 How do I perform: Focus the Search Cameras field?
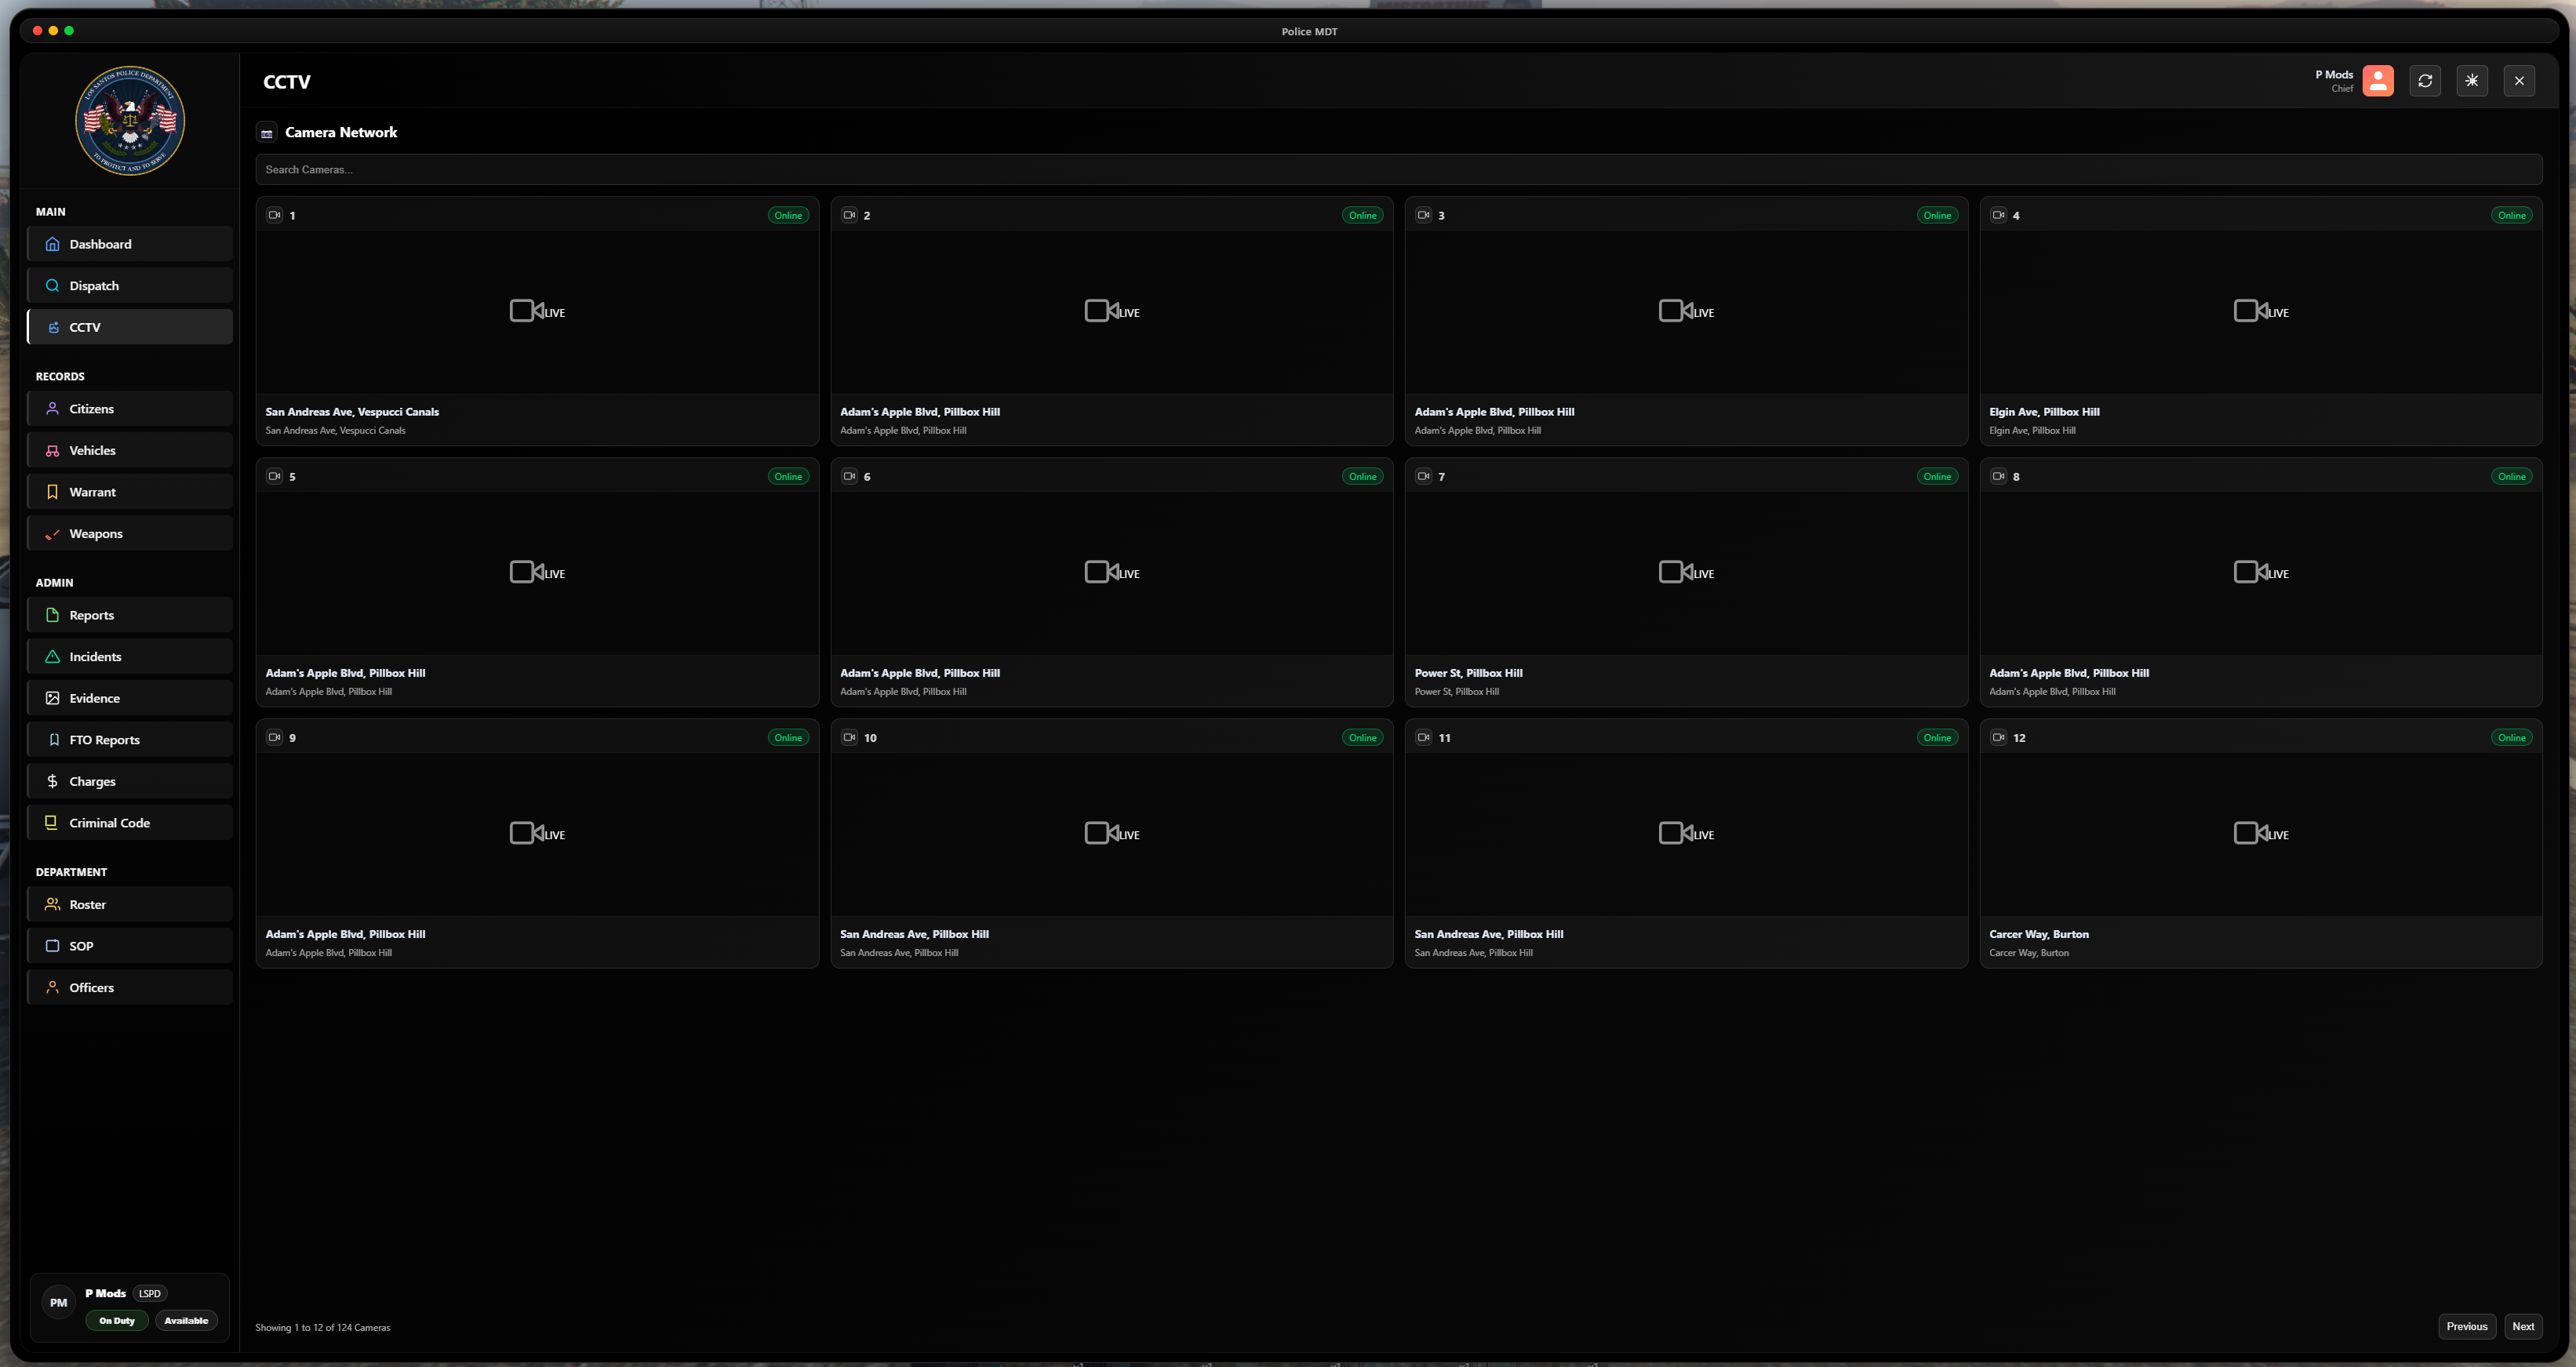click(x=1398, y=170)
